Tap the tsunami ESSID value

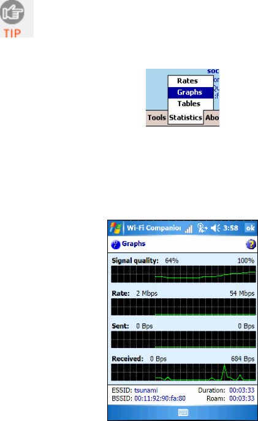pyautogui.click(x=146, y=390)
